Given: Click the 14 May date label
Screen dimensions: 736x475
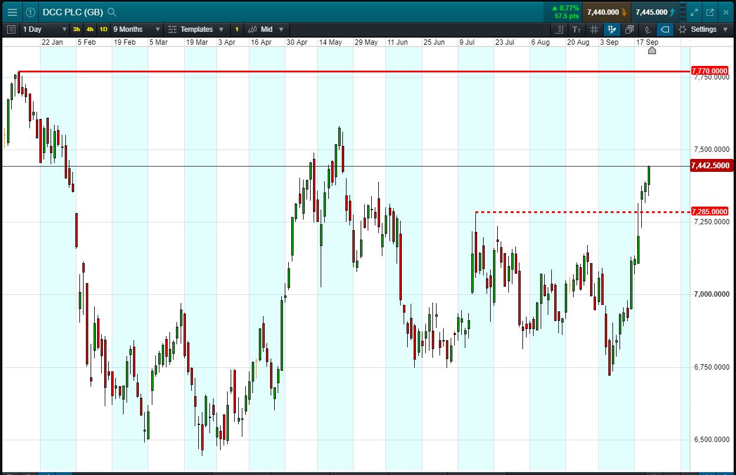Looking at the screenshot, I should (x=331, y=42).
